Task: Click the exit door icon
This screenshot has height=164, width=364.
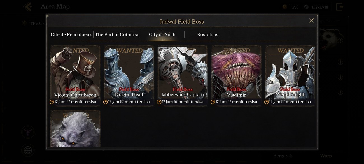Action: tap(340, 7)
